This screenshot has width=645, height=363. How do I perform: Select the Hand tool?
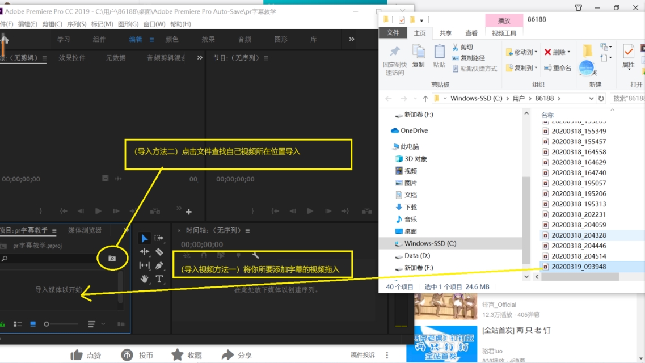click(x=145, y=279)
